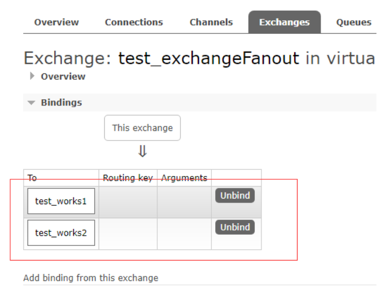Image resolution: width=377 pixels, height=295 pixels.
Task: Open the test_works2 queue link
Action: tap(61, 233)
